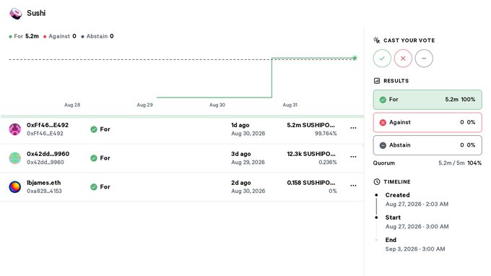
Task: Click green check icon in For result
Action: coord(383,100)
